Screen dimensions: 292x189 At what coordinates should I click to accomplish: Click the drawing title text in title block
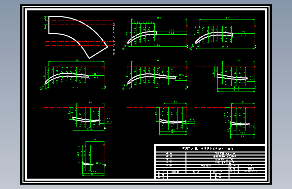[207, 149]
